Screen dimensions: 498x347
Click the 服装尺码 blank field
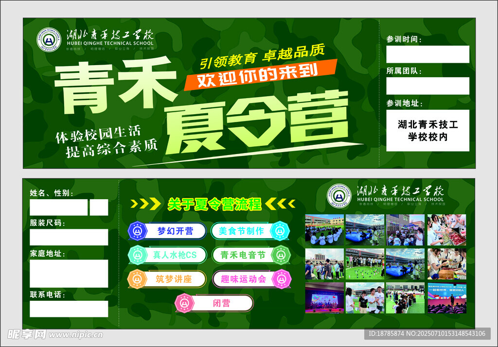69,237
